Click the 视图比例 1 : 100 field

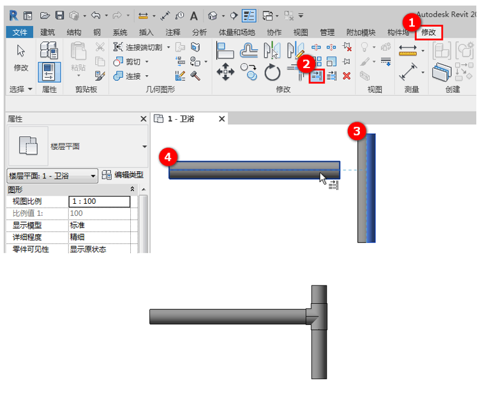99,201
